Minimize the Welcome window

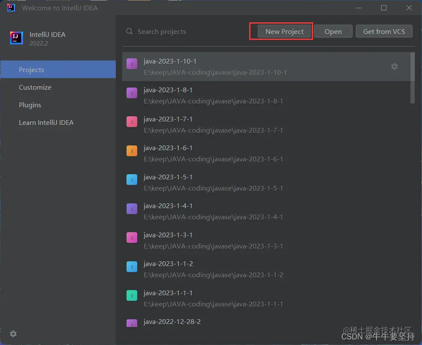358,8
